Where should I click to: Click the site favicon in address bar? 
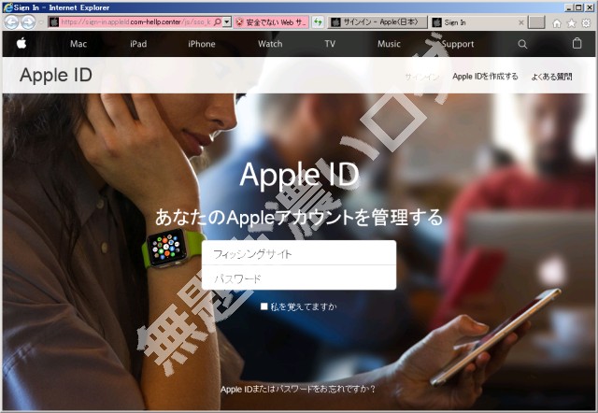(54, 22)
